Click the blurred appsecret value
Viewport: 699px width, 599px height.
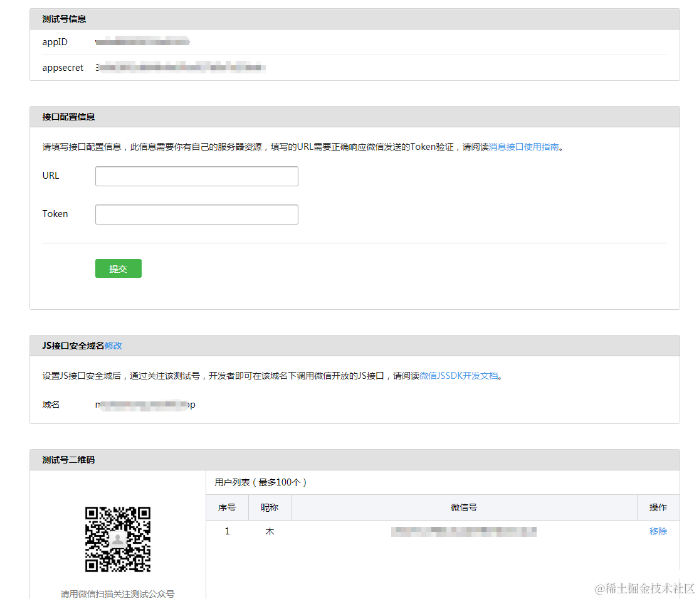(181, 68)
